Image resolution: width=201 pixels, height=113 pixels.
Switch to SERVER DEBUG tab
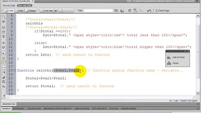click(128, 109)
